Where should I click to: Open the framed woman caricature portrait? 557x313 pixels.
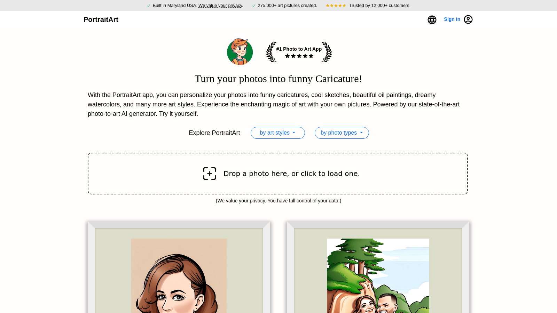click(179, 267)
